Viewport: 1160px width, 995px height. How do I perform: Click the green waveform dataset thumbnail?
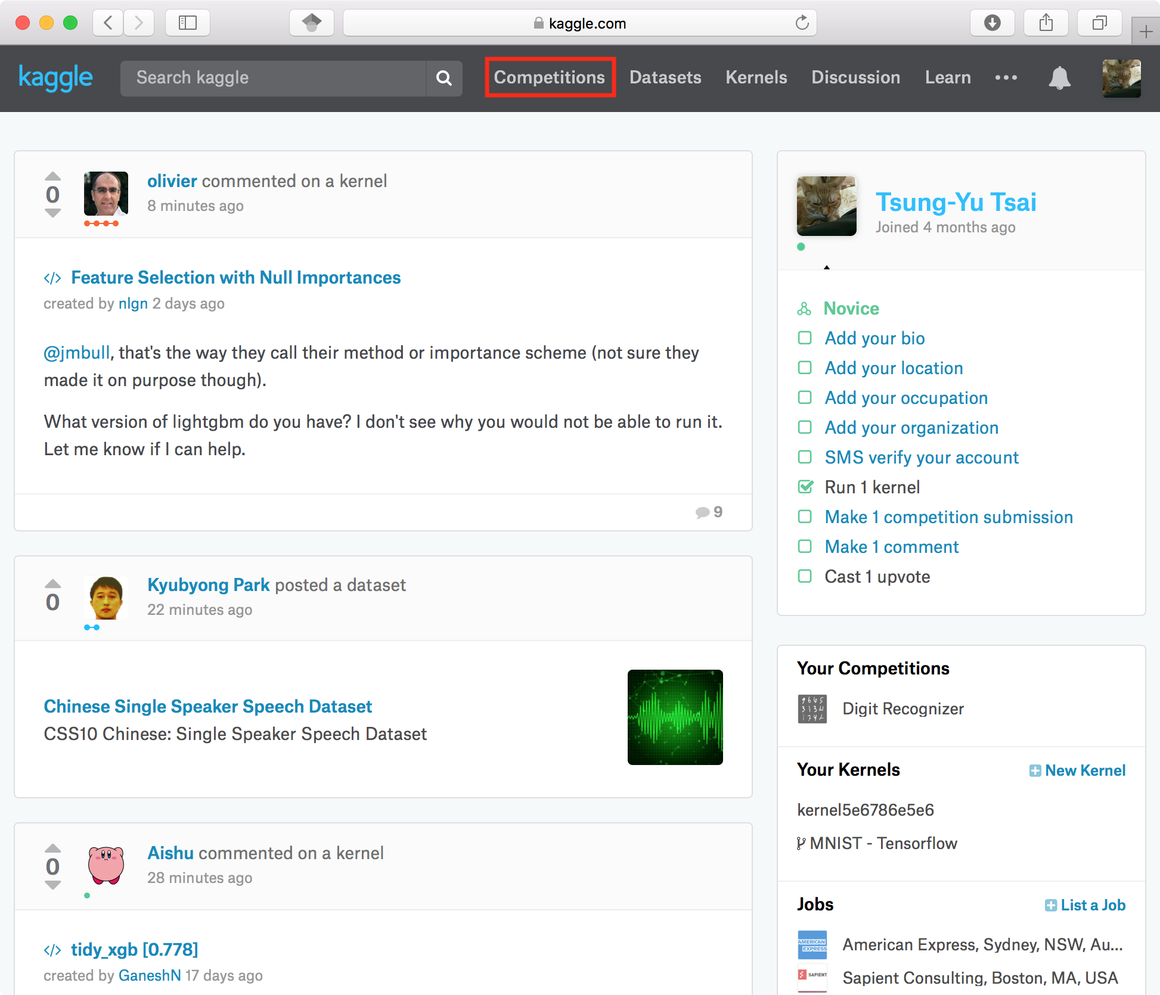point(675,717)
